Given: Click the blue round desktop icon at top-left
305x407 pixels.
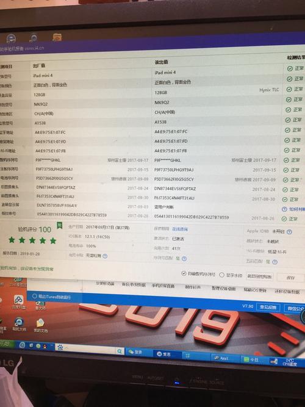Looking at the screenshot, I should click(11, 38).
